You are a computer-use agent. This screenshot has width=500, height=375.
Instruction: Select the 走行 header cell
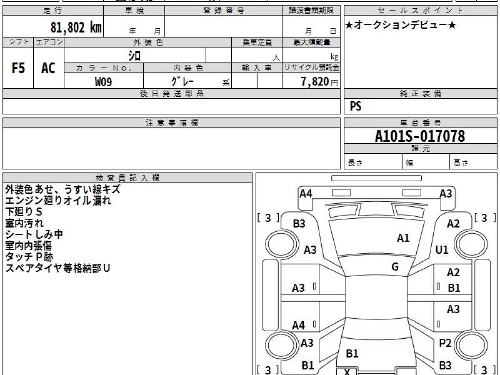click(x=53, y=11)
